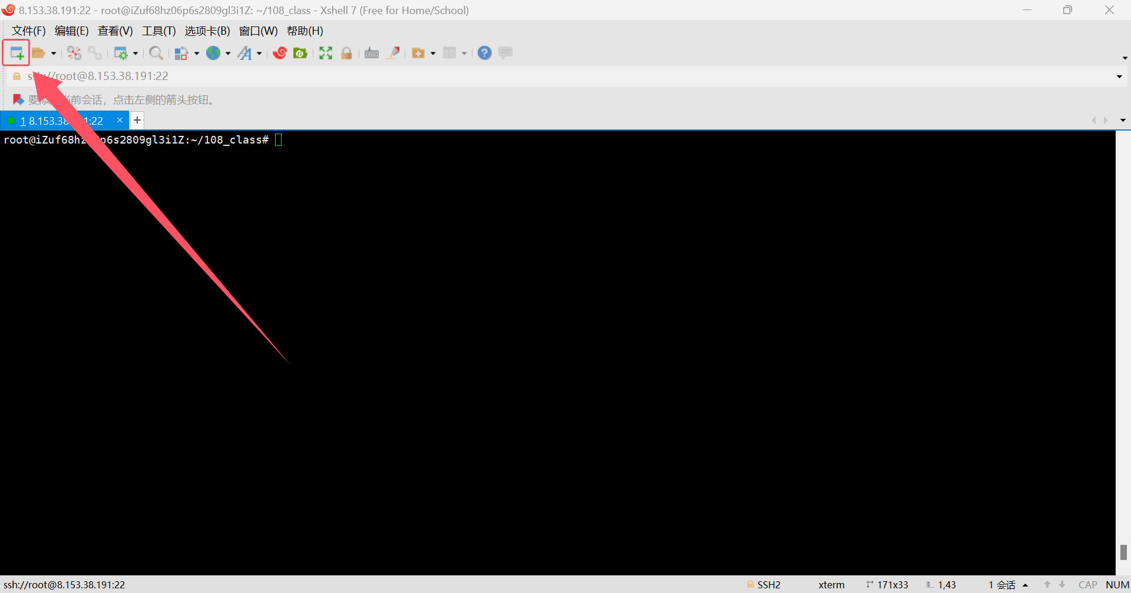Click the Find magnifier icon
This screenshot has height=593, width=1131.
tap(156, 54)
